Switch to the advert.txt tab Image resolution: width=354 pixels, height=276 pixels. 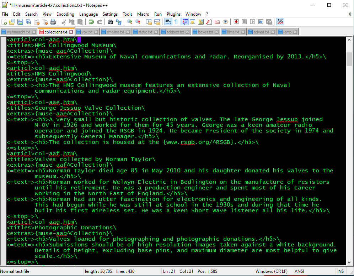tap(261, 32)
